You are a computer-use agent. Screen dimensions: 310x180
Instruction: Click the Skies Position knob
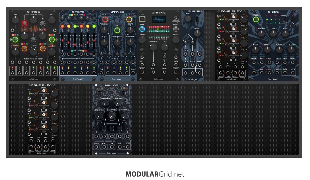pos(261,34)
